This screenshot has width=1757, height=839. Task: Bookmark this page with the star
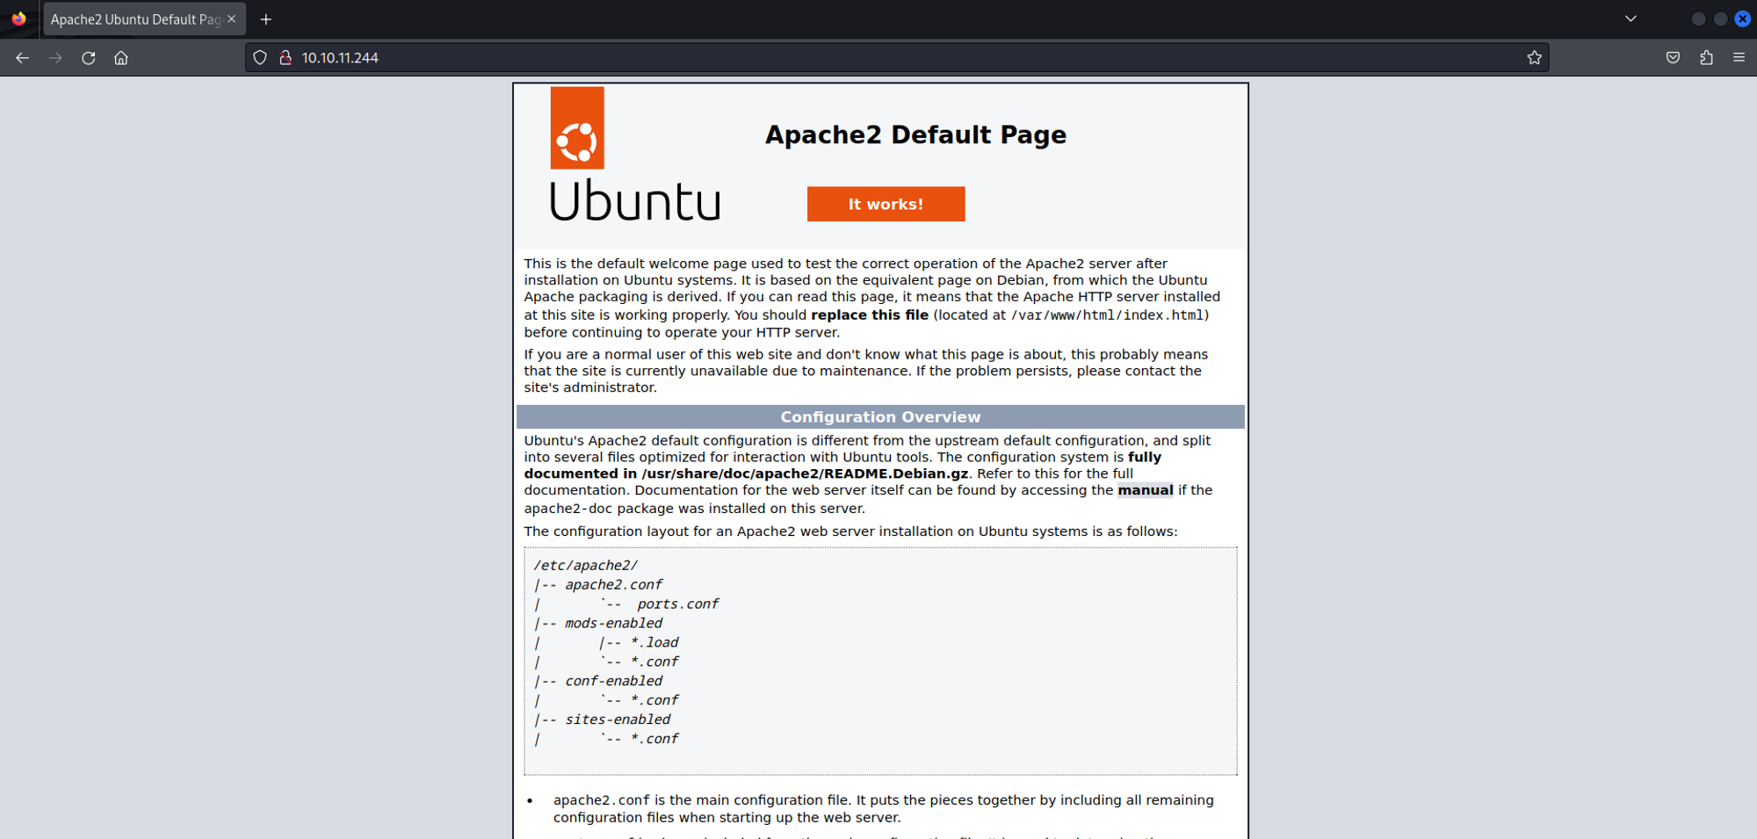coord(1534,58)
